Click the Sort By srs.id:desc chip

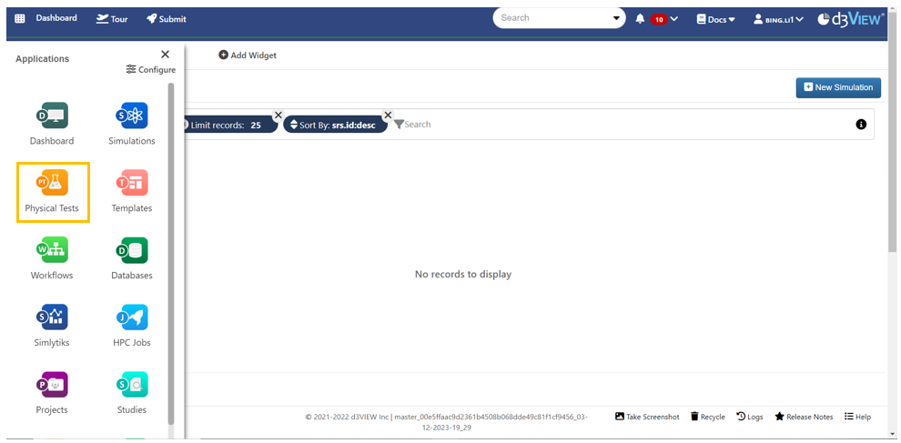coord(335,125)
